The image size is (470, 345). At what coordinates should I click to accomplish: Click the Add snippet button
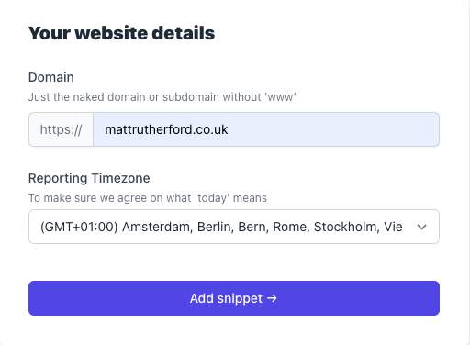point(234,298)
